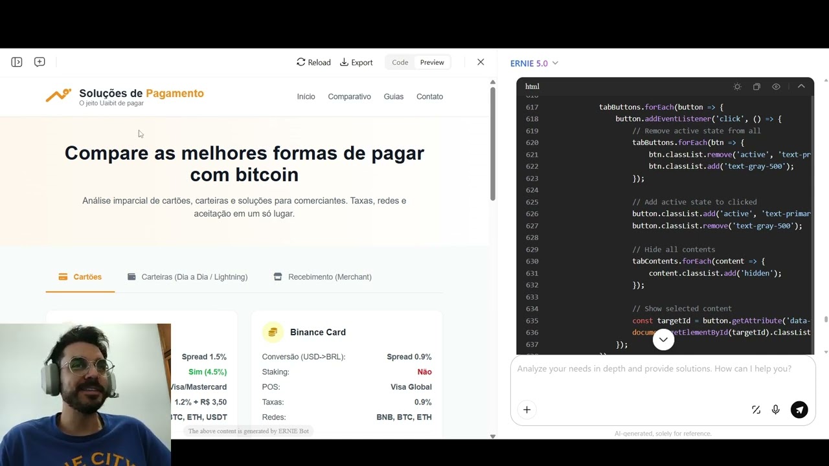
Task: Click the 'html' code block label
Action: (x=532, y=87)
